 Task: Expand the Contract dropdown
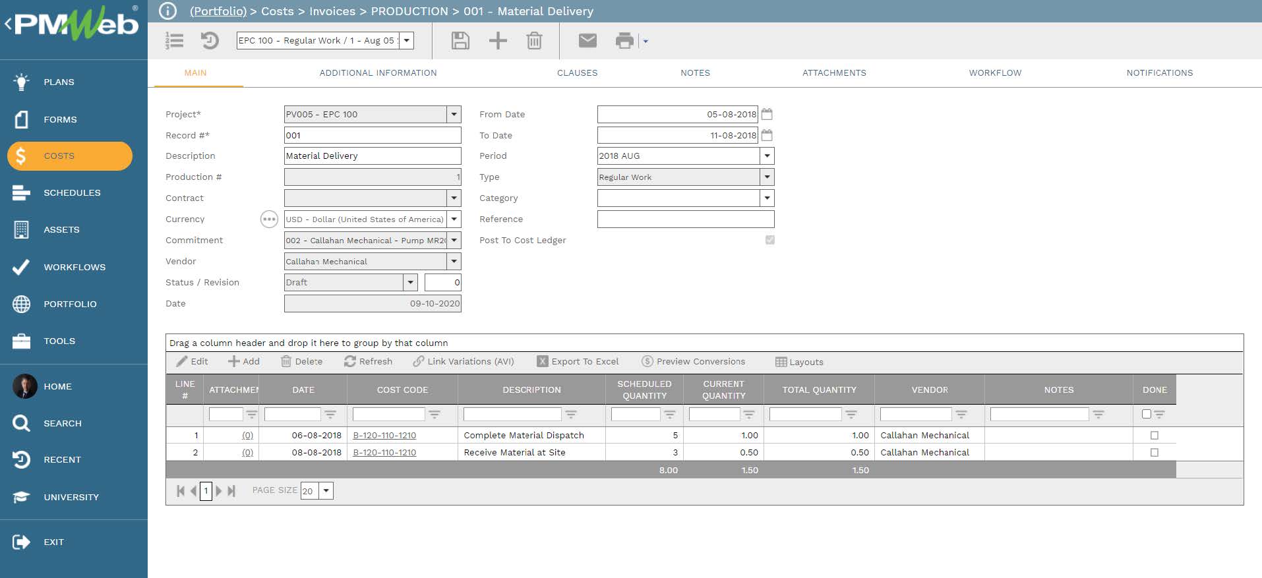[454, 198]
